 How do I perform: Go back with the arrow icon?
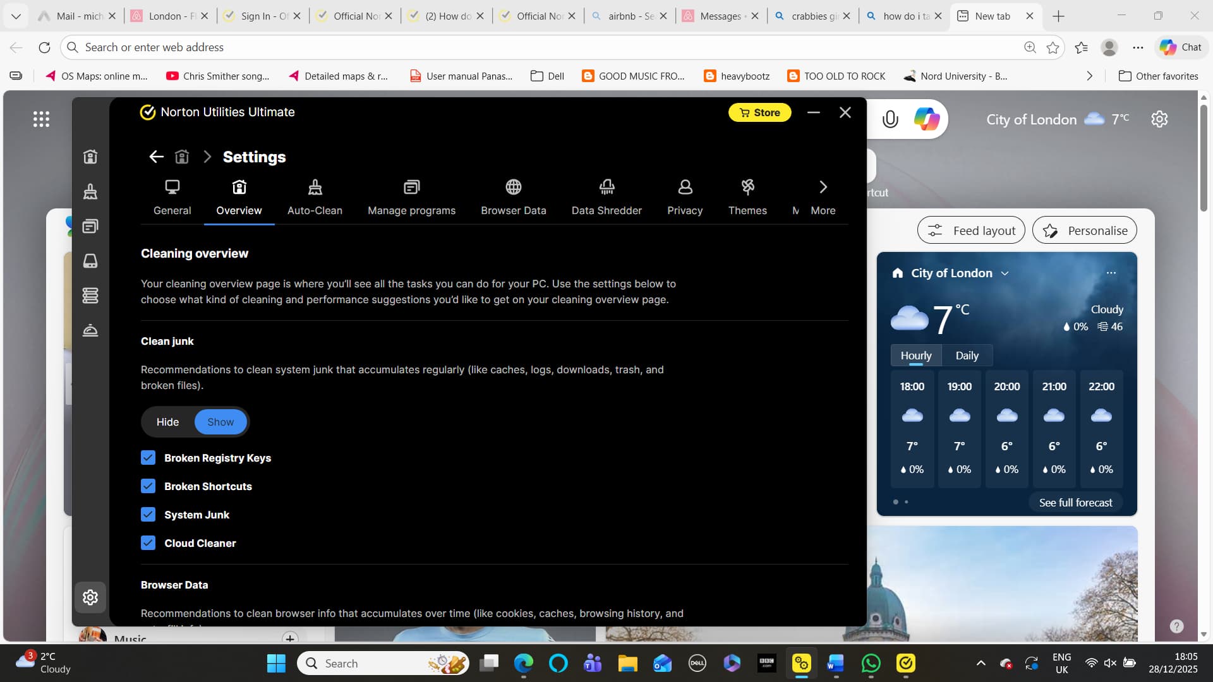pyautogui.click(x=156, y=157)
